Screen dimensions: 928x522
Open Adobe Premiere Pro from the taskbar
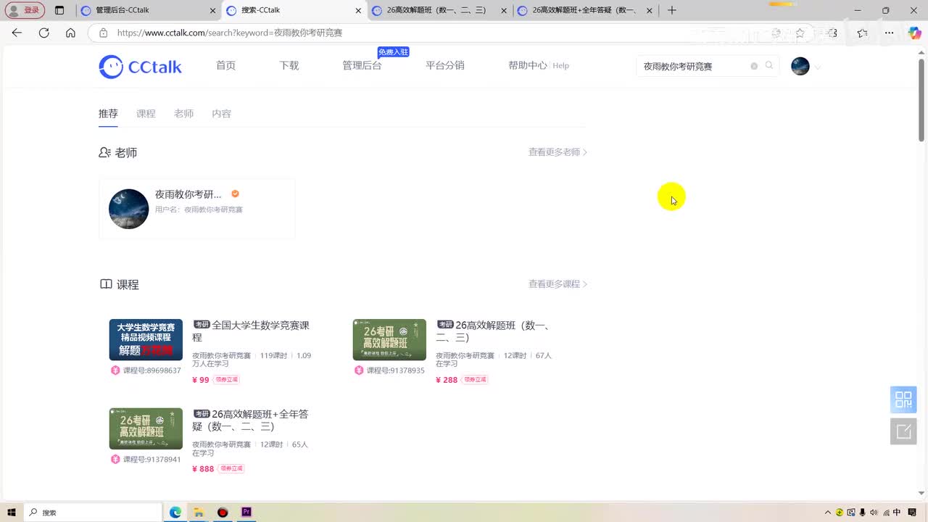246,513
